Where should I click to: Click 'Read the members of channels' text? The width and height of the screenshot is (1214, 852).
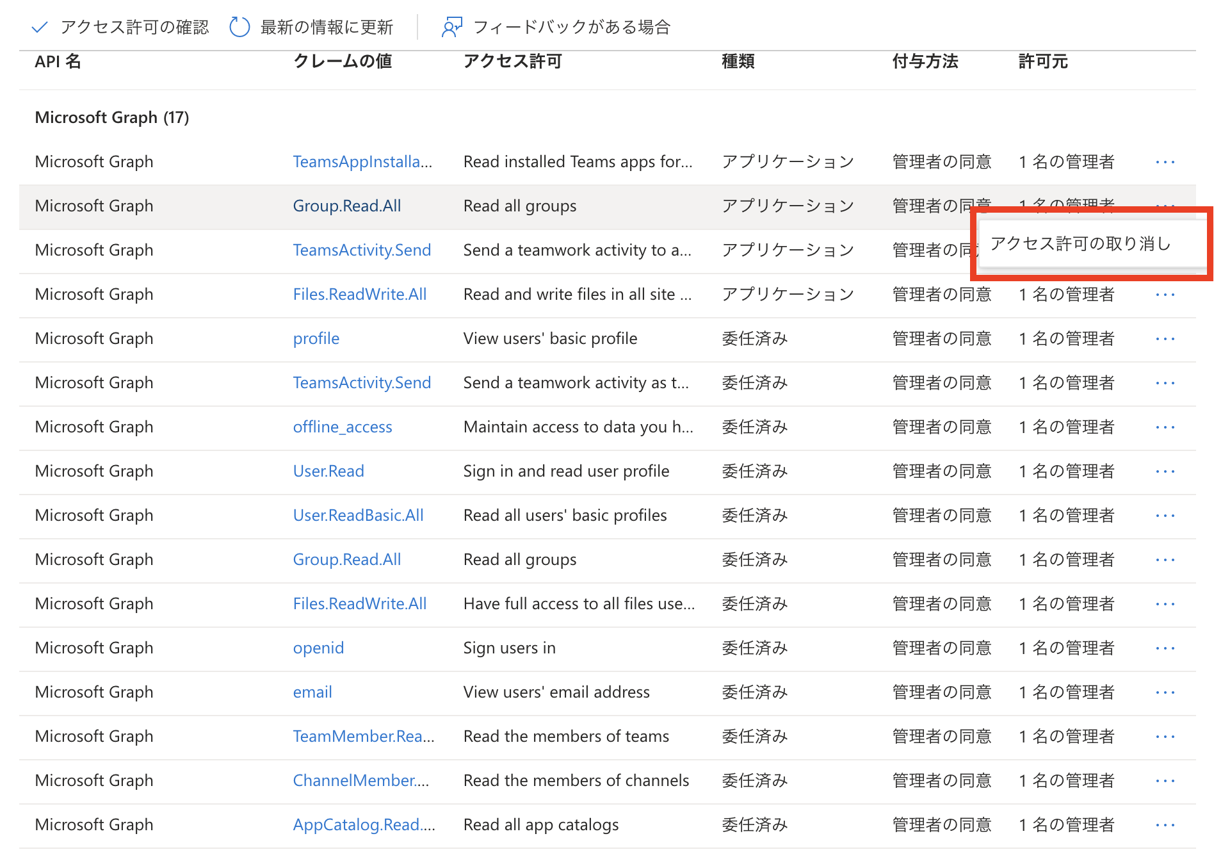(x=576, y=780)
